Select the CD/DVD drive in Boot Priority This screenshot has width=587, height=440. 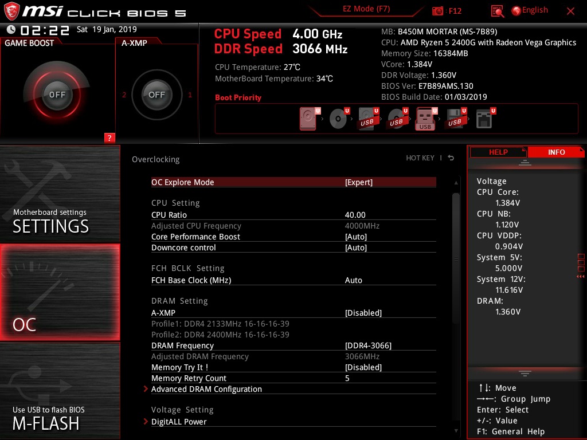point(338,119)
